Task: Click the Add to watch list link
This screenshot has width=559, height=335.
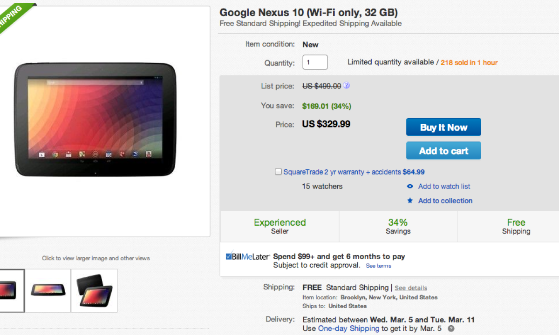Action: tap(444, 186)
